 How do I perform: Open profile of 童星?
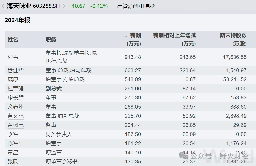[13, 153]
